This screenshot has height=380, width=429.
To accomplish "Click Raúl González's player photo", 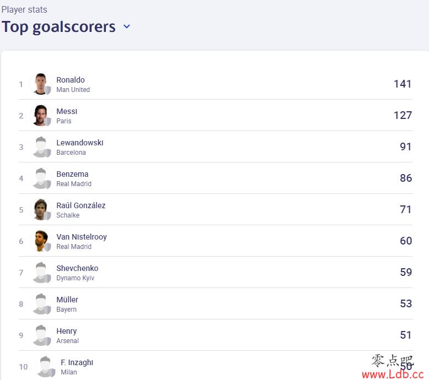I will point(41,209).
